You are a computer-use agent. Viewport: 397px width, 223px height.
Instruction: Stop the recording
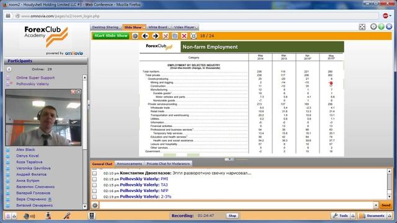click(x=232, y=216)
